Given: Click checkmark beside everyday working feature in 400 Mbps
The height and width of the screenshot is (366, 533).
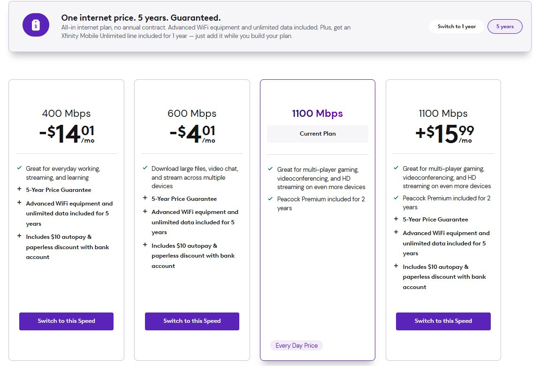Looking at the screenshot, I should pyautogui.click(x=19, y=168).
